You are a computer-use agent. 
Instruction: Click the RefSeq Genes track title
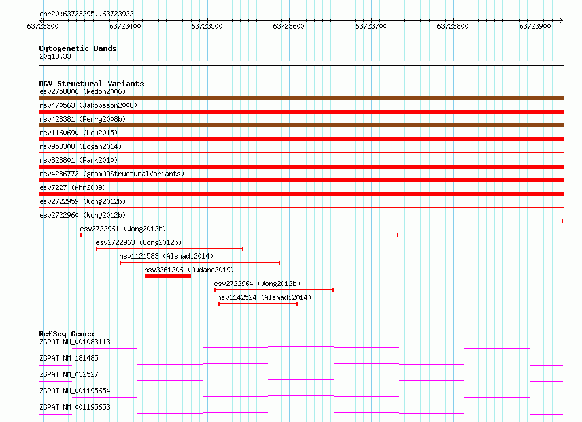coord(66,334)
